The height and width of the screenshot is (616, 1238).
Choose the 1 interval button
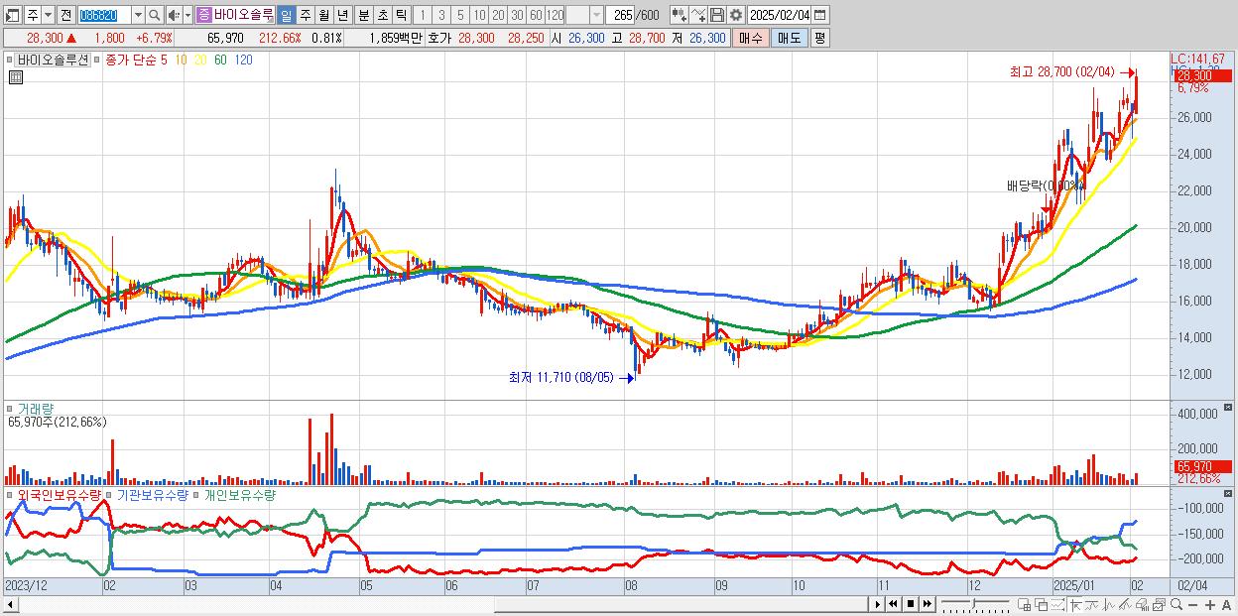point(422,15)
